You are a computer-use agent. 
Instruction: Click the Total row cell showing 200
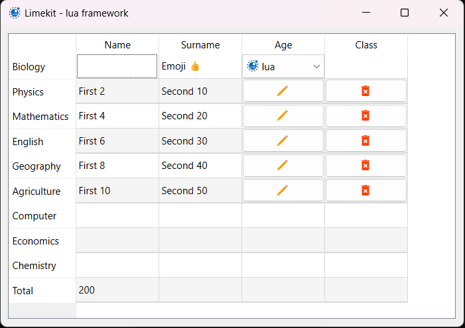(117, 290)
